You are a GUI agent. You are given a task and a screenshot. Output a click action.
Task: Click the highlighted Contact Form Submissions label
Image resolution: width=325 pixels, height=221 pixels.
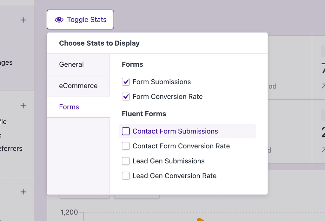175,131
